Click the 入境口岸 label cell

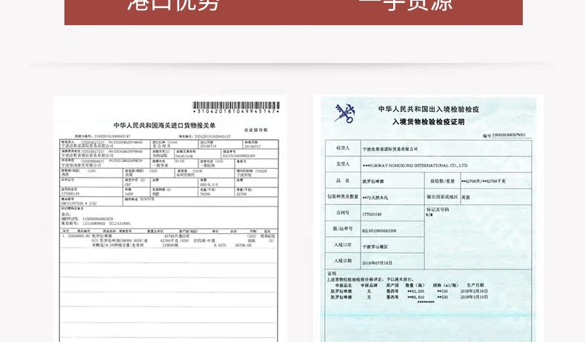tap(343, 245)
